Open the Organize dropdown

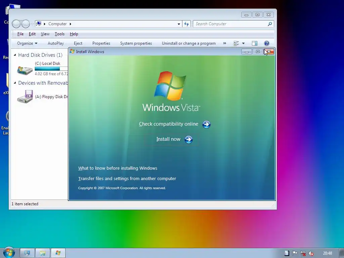(27, 43)
